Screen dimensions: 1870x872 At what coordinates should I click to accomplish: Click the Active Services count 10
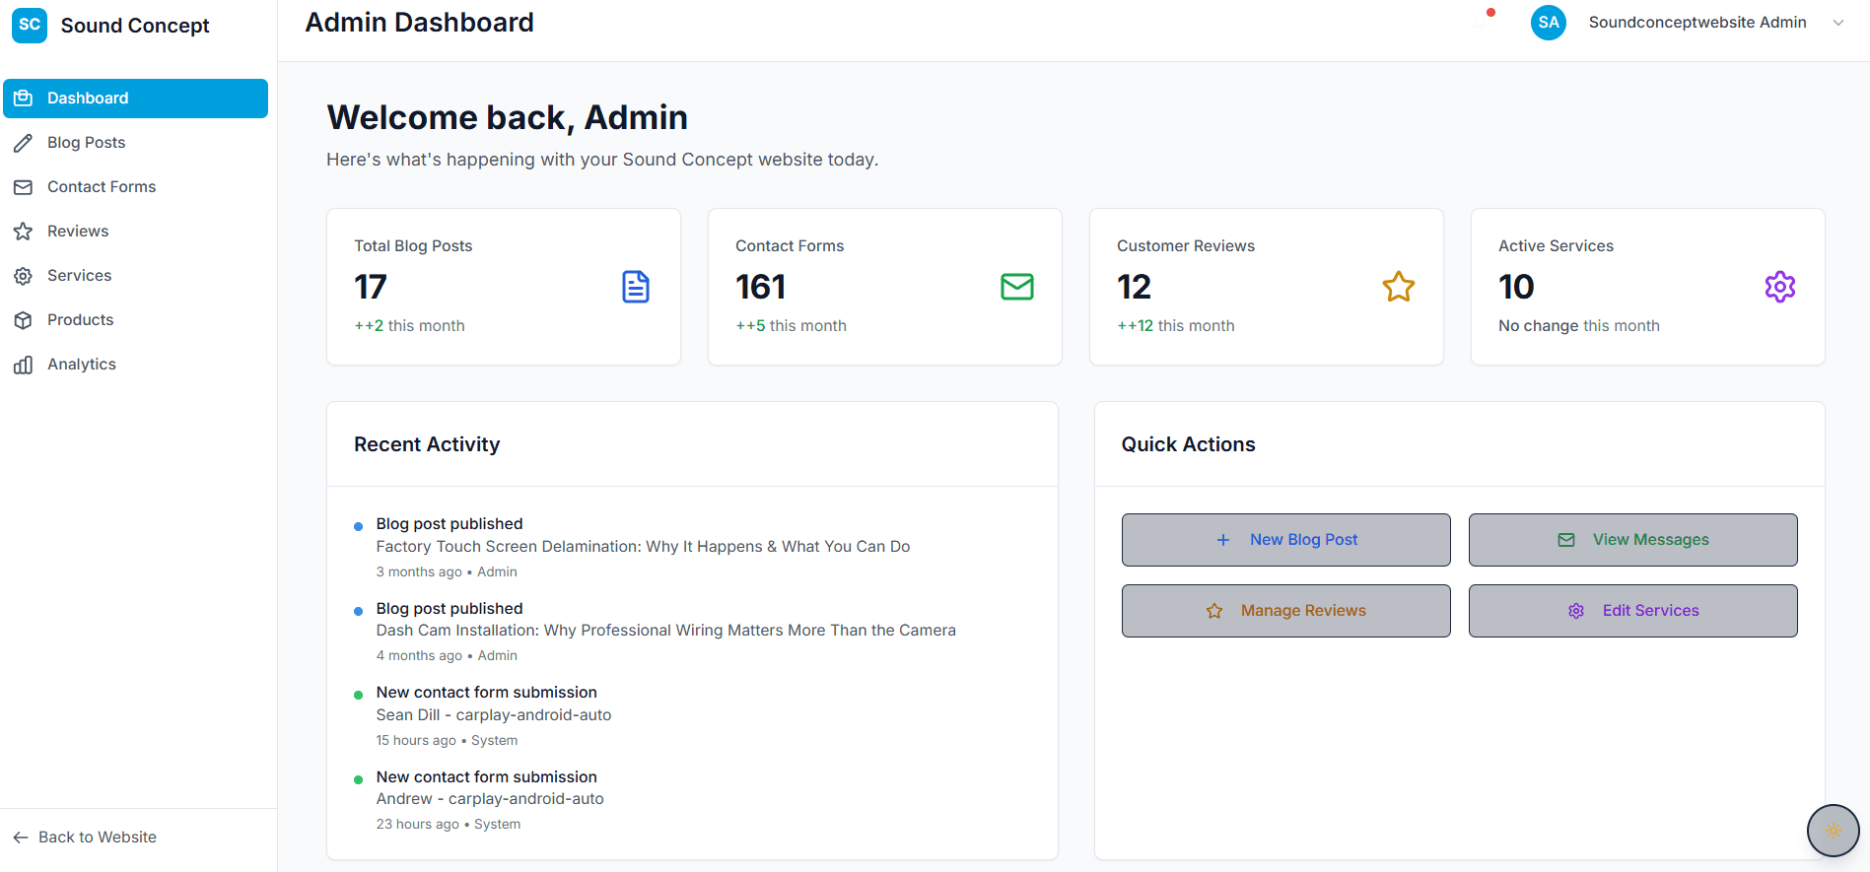(1516, 287)
